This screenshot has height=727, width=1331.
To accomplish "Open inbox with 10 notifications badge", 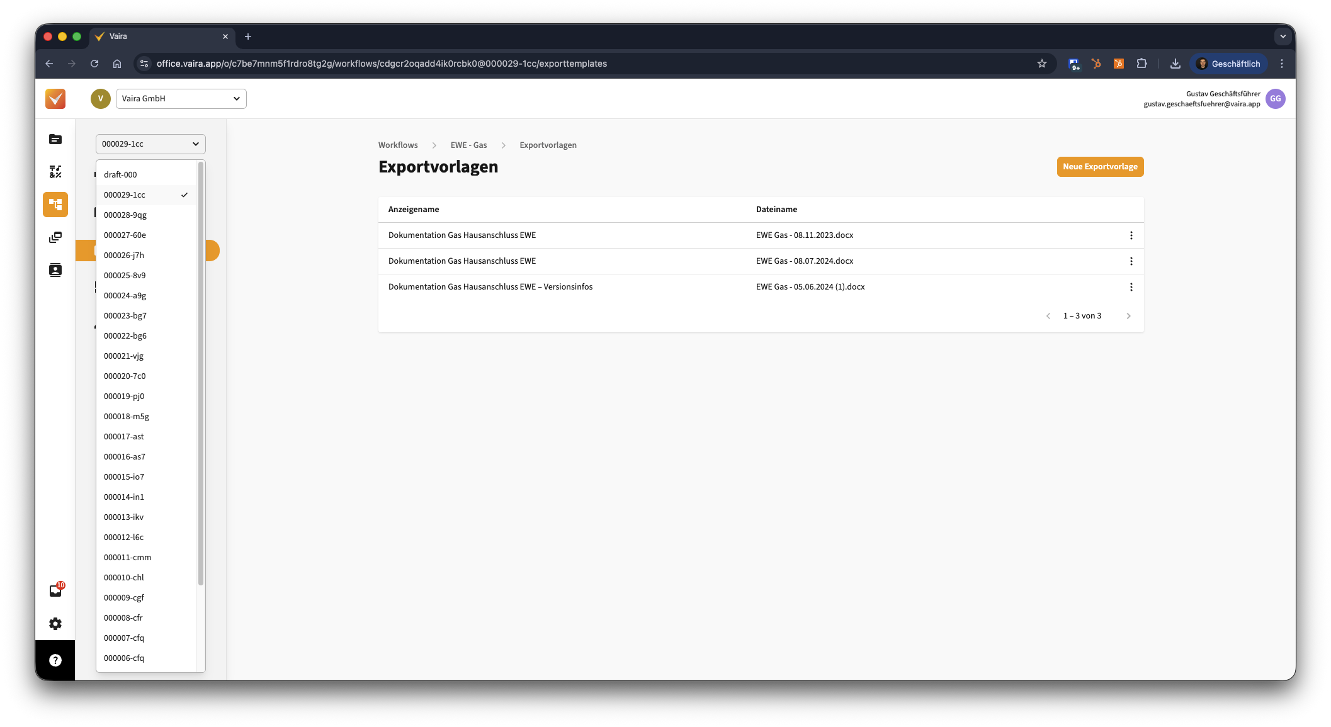I will coord(55,590).
